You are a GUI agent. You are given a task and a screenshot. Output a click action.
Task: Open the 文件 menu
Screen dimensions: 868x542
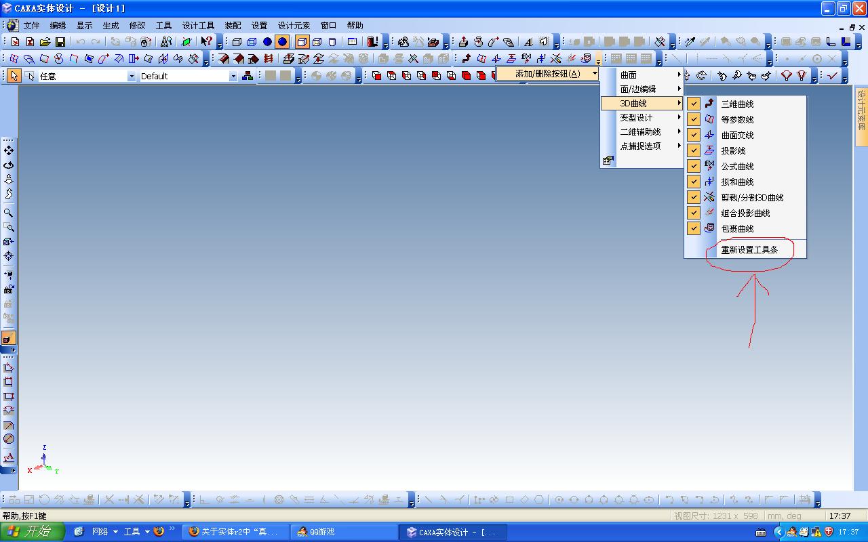(32, 25)
